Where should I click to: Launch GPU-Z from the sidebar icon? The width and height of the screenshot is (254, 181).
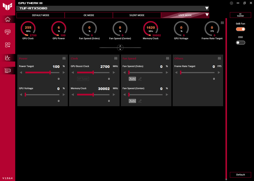point(8,71)
